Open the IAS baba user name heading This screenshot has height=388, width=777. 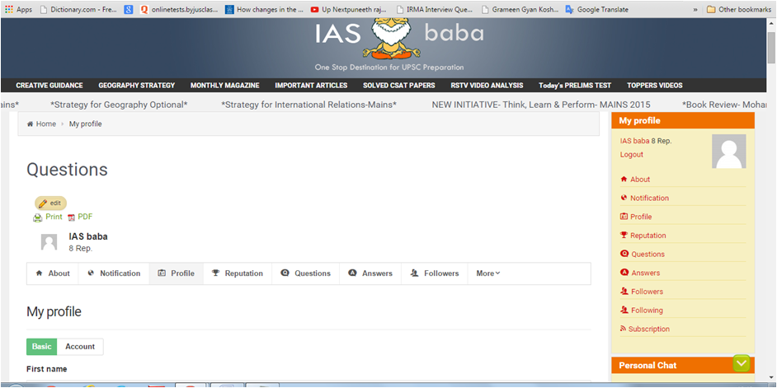[x=88, y=236]
